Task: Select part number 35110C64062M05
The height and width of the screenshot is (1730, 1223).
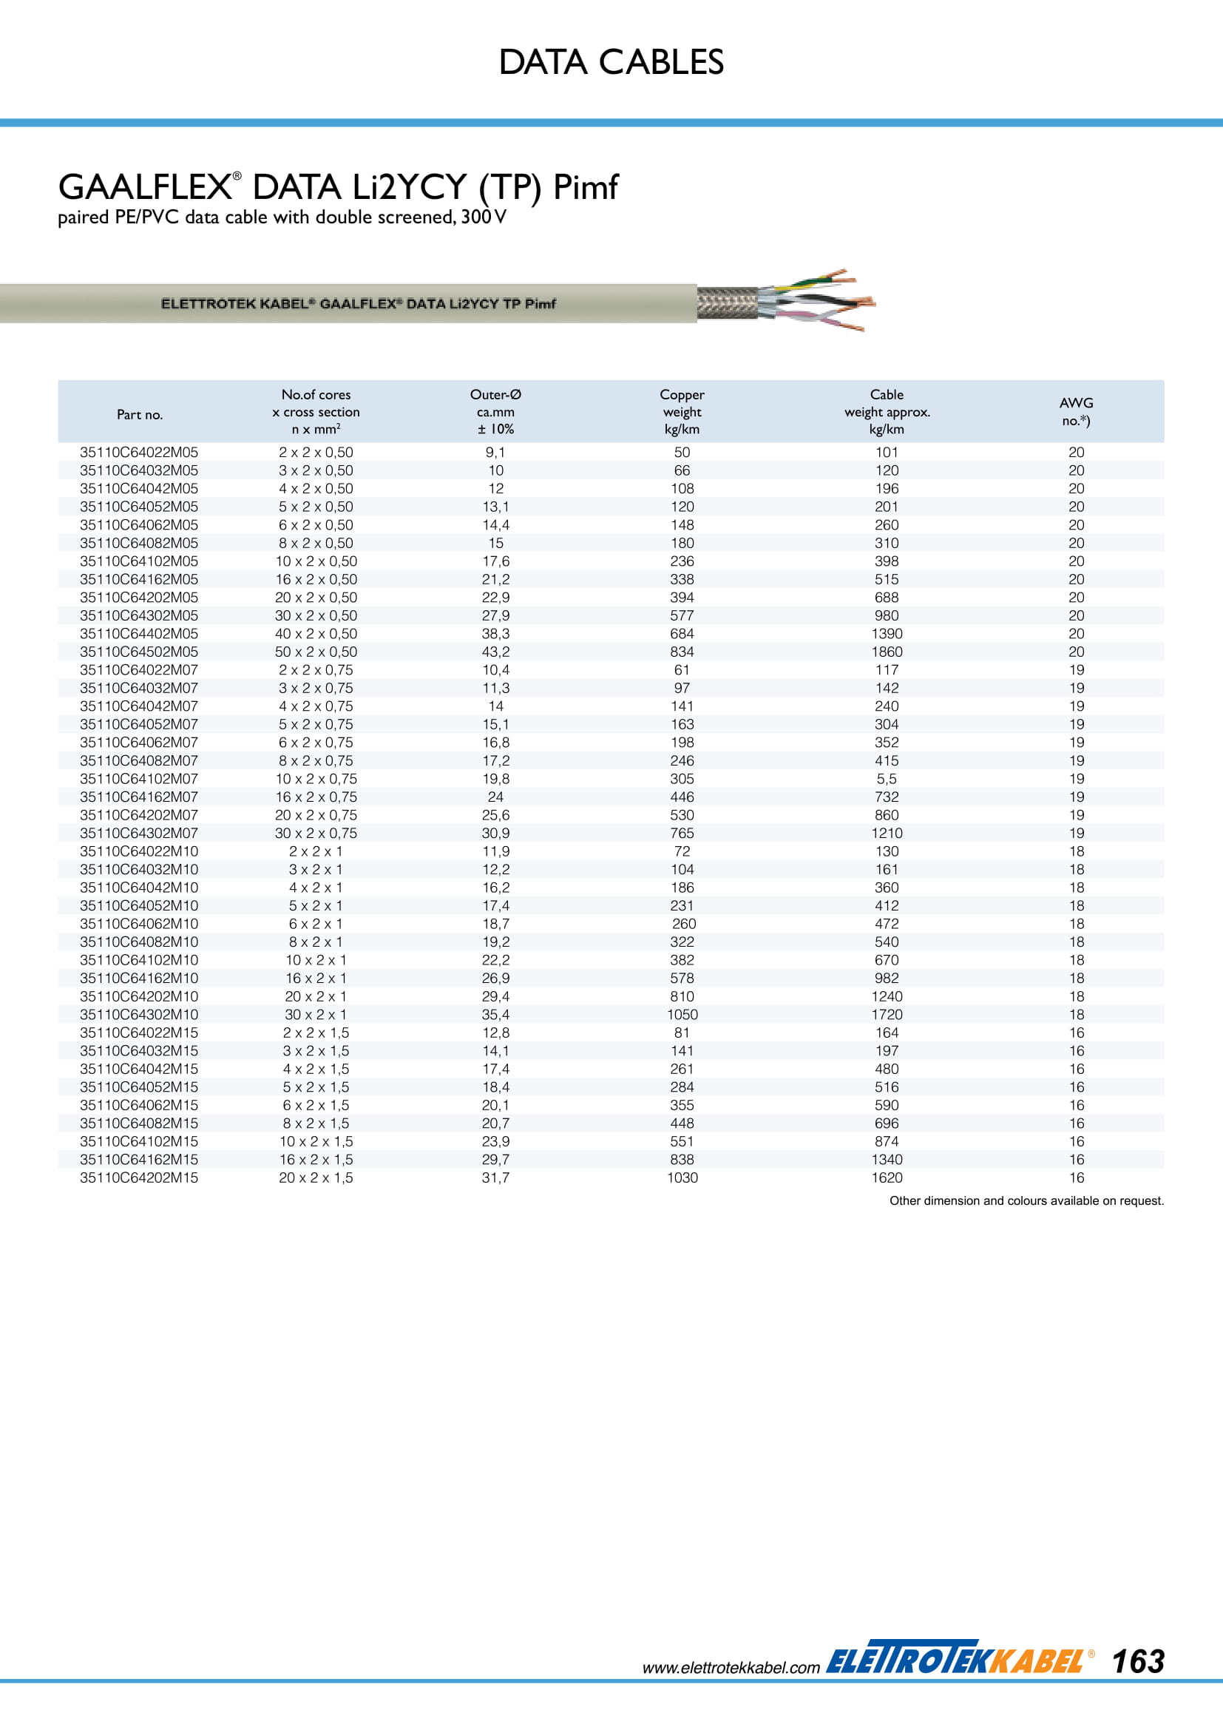Action: click(139, 524)
